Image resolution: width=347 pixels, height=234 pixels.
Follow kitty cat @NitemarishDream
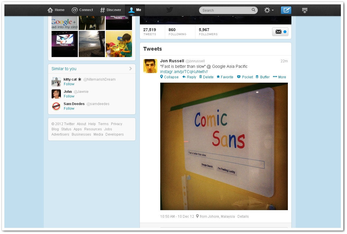[69, 84]
